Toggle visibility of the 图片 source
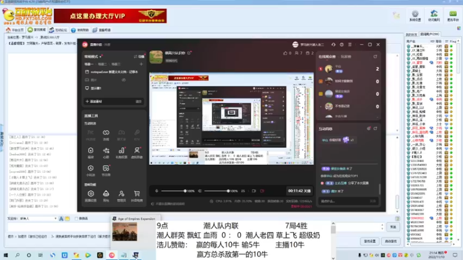The height and width of the screenshot is (260, 463). (x=123, y=80)
